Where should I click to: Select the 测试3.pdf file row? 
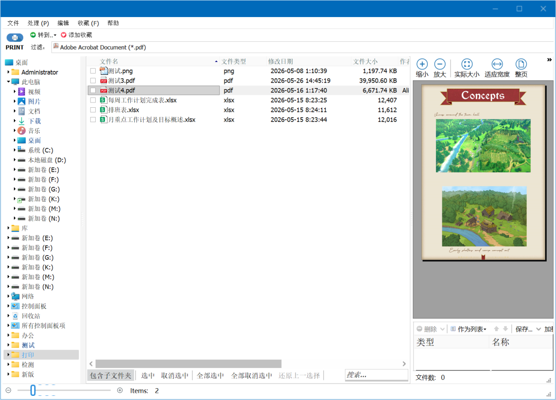(248, 80)
